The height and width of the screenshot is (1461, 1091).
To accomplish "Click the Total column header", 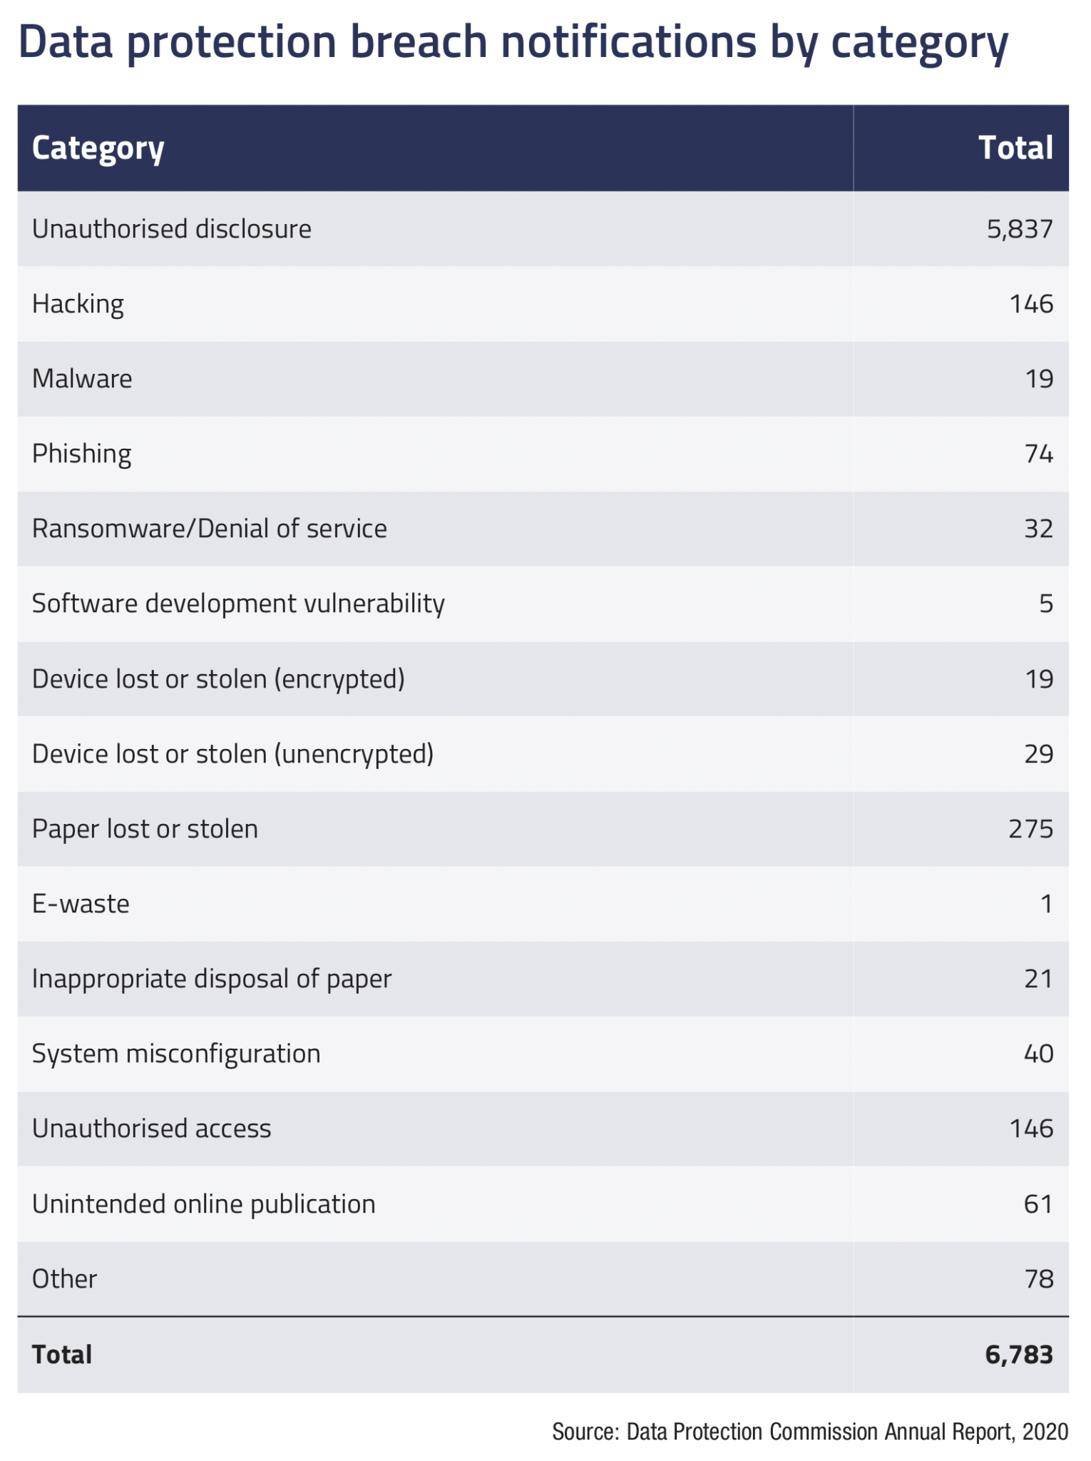I will [1015, 148].
